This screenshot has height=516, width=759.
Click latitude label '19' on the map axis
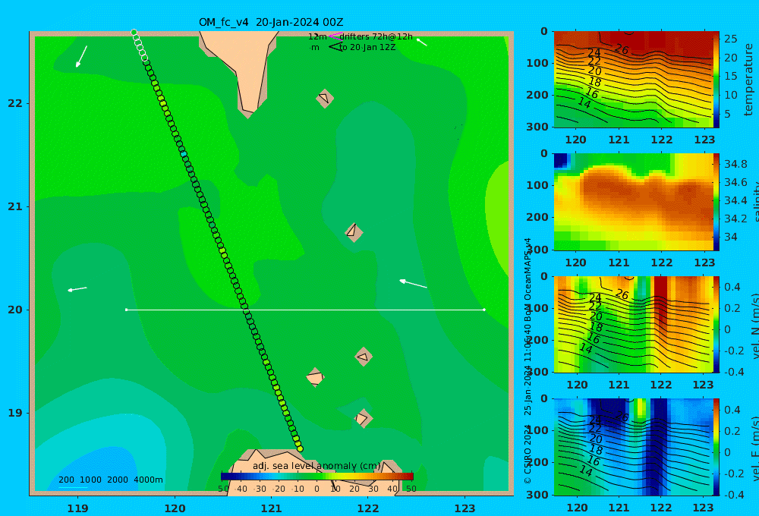point(15,413)
